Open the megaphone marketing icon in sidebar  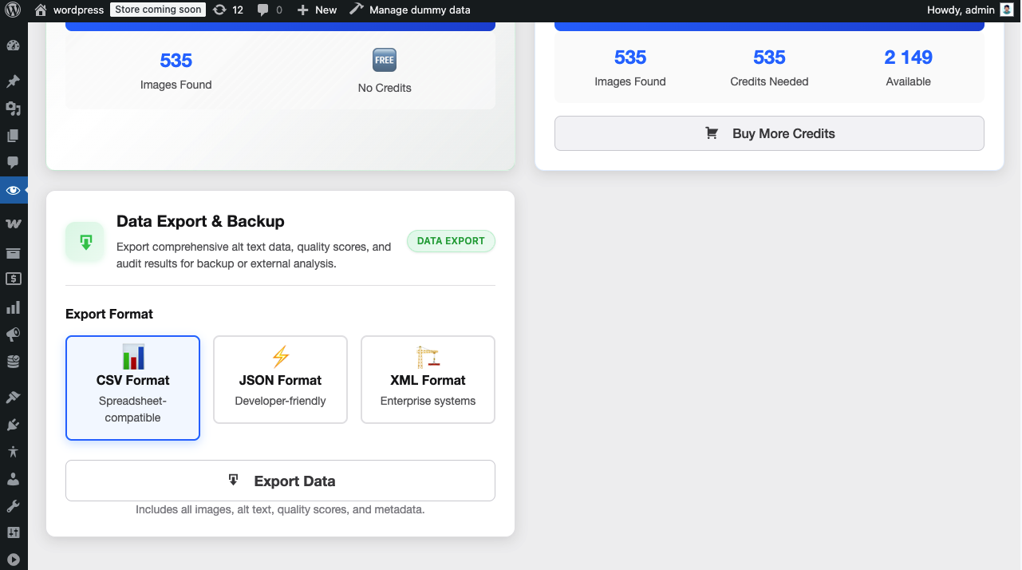tap(13, 334)
